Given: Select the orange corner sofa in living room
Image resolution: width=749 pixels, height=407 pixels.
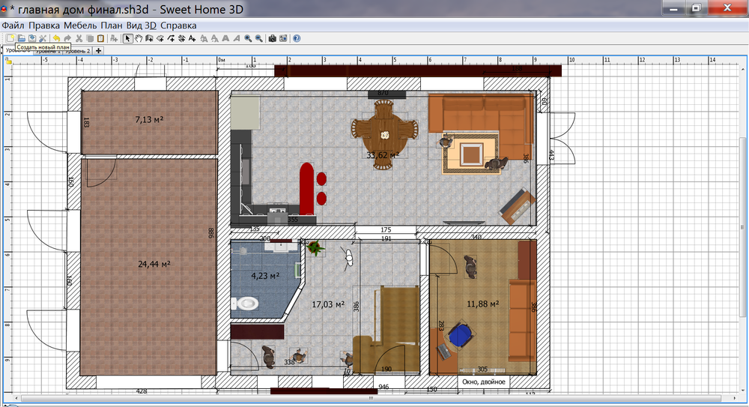Looking at the screenshot, I should pyautogui.click(x=481, y=126).
